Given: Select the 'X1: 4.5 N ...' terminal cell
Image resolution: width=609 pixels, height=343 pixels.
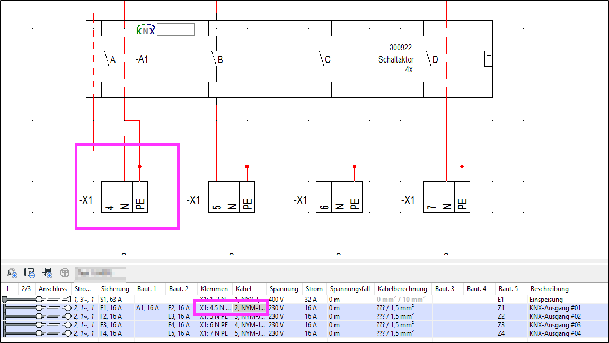Looking at the screenshot, I should point(215,308).
